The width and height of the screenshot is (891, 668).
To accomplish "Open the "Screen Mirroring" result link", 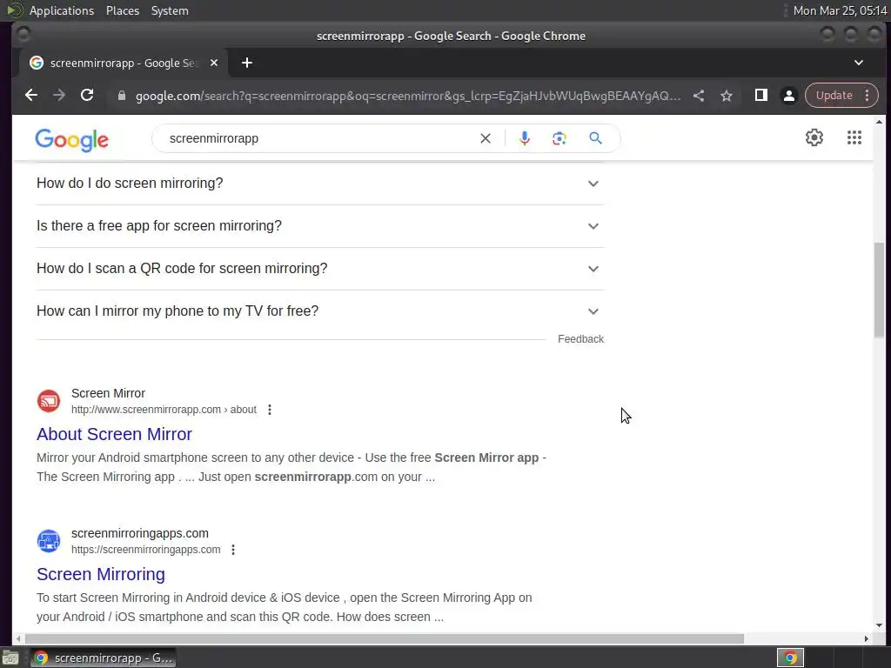I will (x=101, y=574).
